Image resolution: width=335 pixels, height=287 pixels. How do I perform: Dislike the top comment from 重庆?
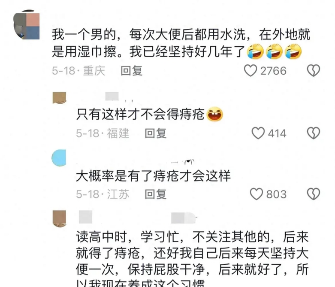point(313,71)
